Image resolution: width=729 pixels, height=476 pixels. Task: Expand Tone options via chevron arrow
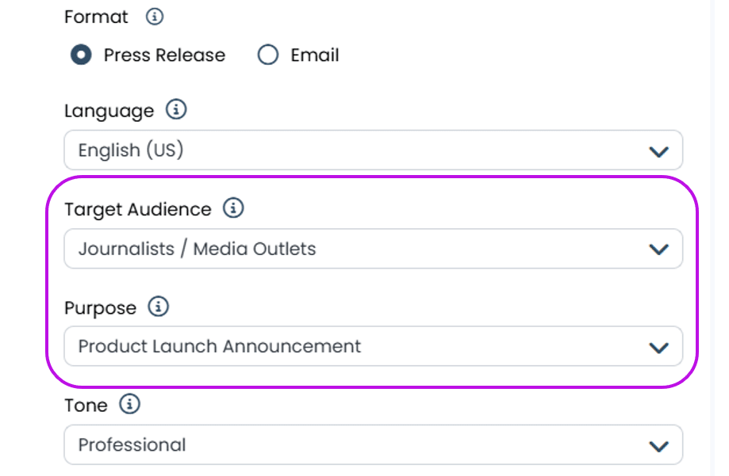pos(658,446)
